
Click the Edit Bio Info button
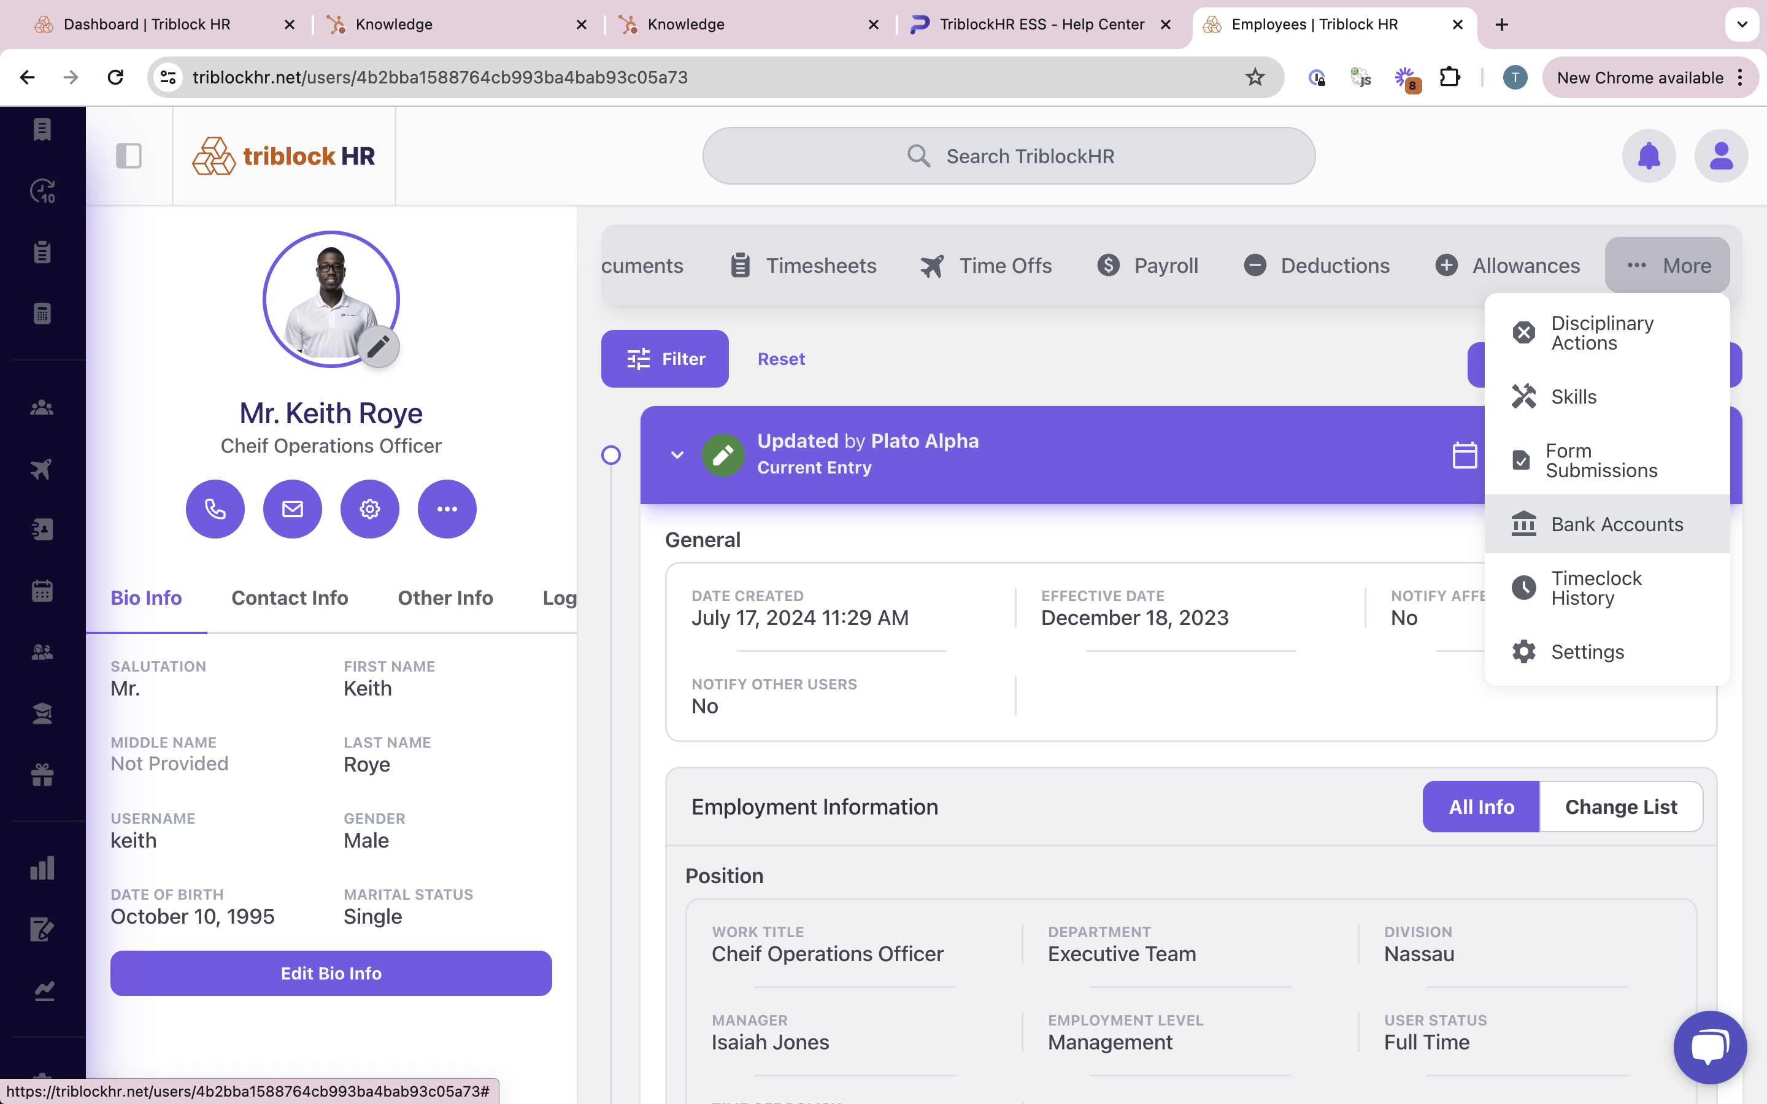pos(331,973)
